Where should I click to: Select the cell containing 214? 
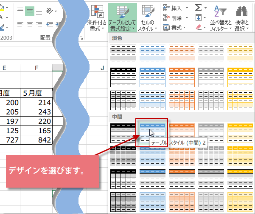[x=36, y=103]
